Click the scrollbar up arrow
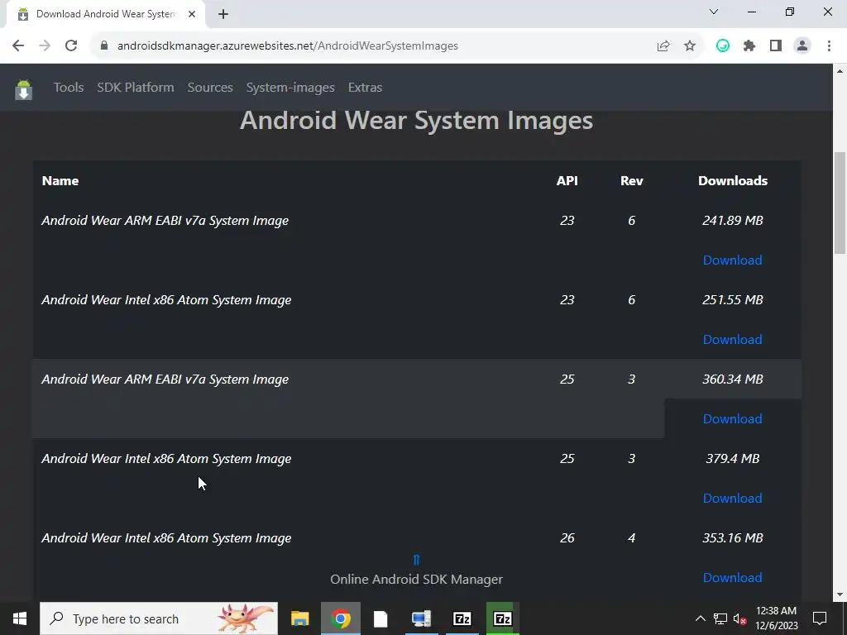Viewport: 847px width, 635px height. 840,71
